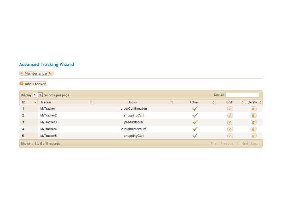Viewport: 282px width, 211px height.
Task: Focus the Search input field
Action: point(242,95)
